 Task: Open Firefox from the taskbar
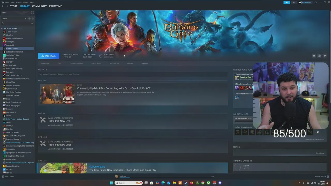click(x=191, y=183)
